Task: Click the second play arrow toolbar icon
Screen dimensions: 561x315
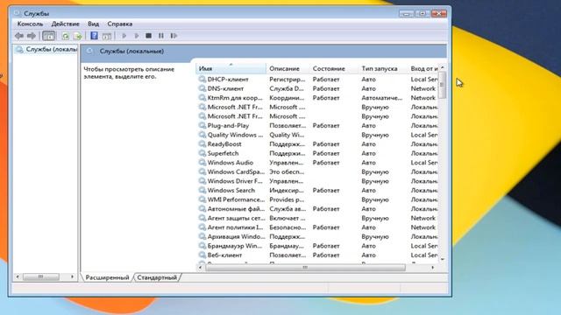Action: [x=137, y=36]
